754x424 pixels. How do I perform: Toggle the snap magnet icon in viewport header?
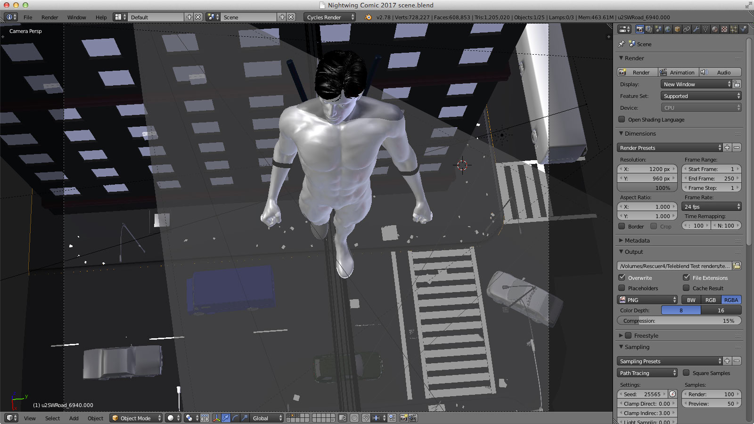(x=367, y=418)
